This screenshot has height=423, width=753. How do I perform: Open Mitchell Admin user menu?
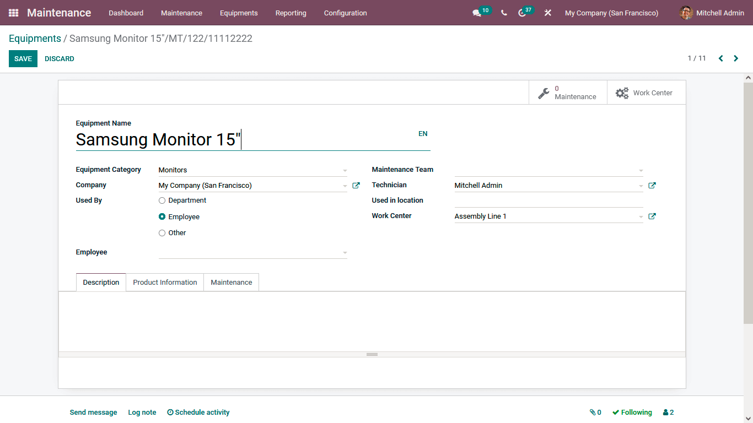pos(712,13)
